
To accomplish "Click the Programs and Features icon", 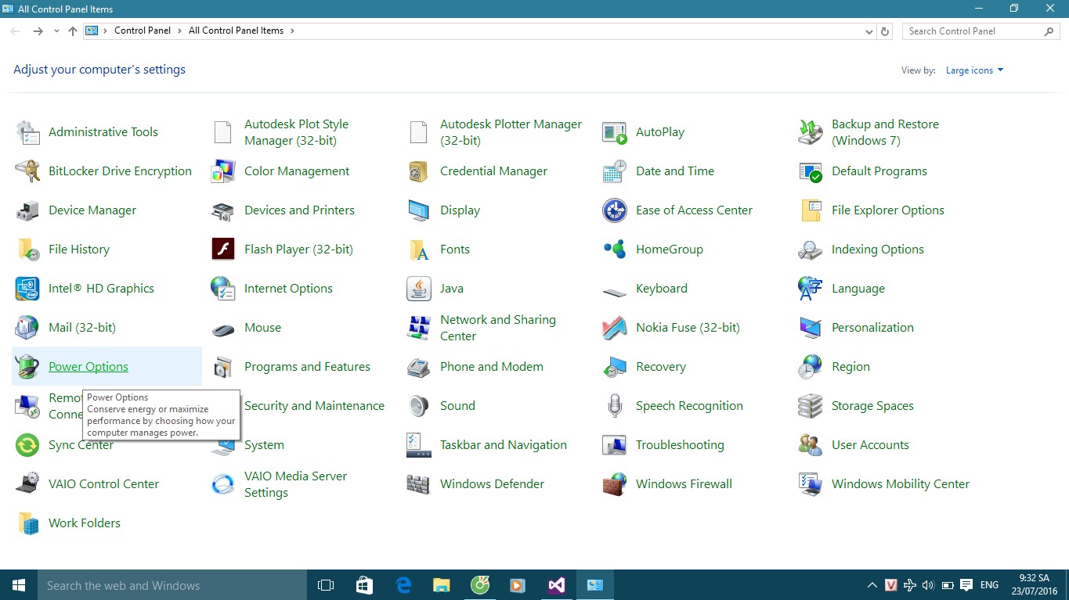I will pyautogui.click(x=223, y=367).
